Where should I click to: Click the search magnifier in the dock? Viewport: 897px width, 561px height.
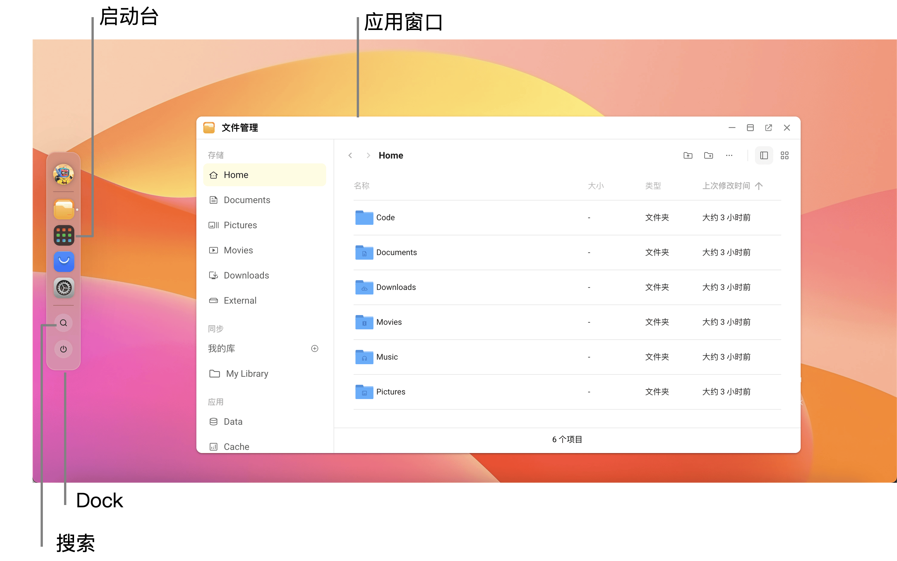63,323
